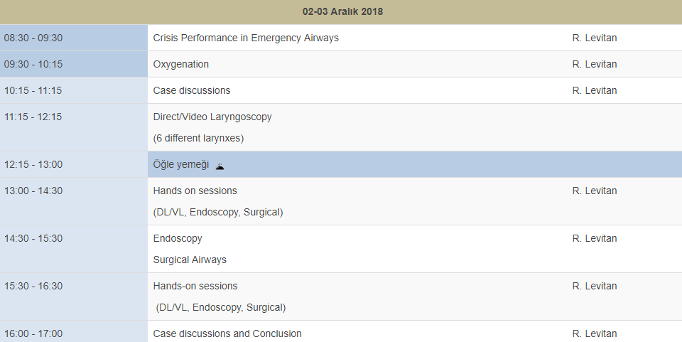This screenshot has width=682, height=342.
Task: Select the Oxygenation session title
Action: tap(181, 64)
